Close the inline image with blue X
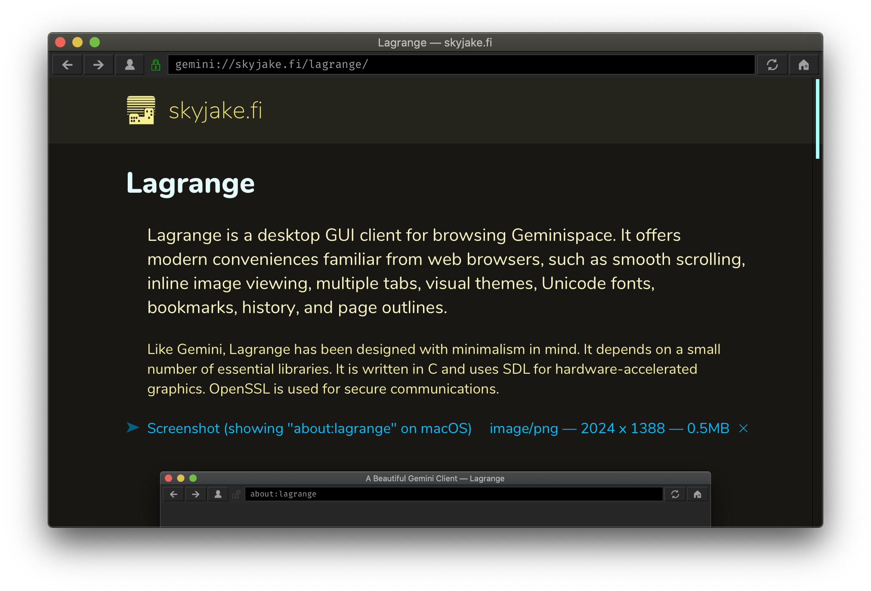 (x=743, y=428)
